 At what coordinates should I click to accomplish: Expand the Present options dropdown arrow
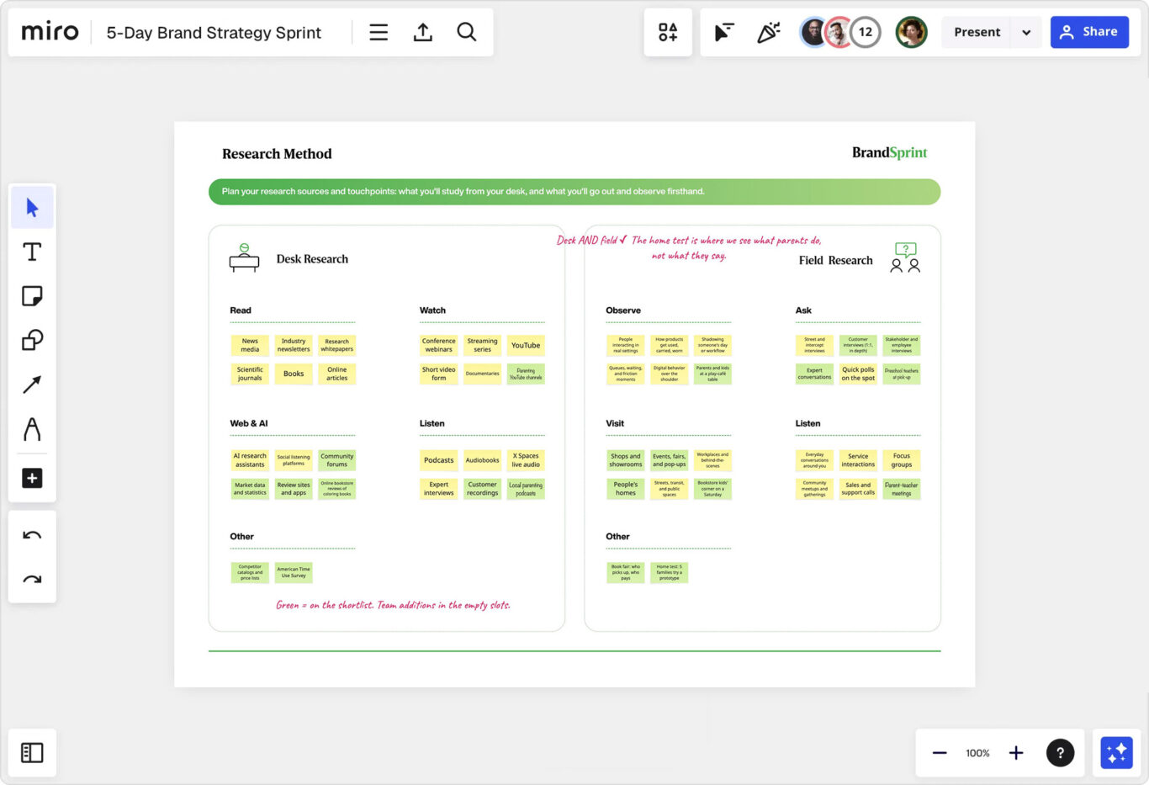click(1026, 32)
